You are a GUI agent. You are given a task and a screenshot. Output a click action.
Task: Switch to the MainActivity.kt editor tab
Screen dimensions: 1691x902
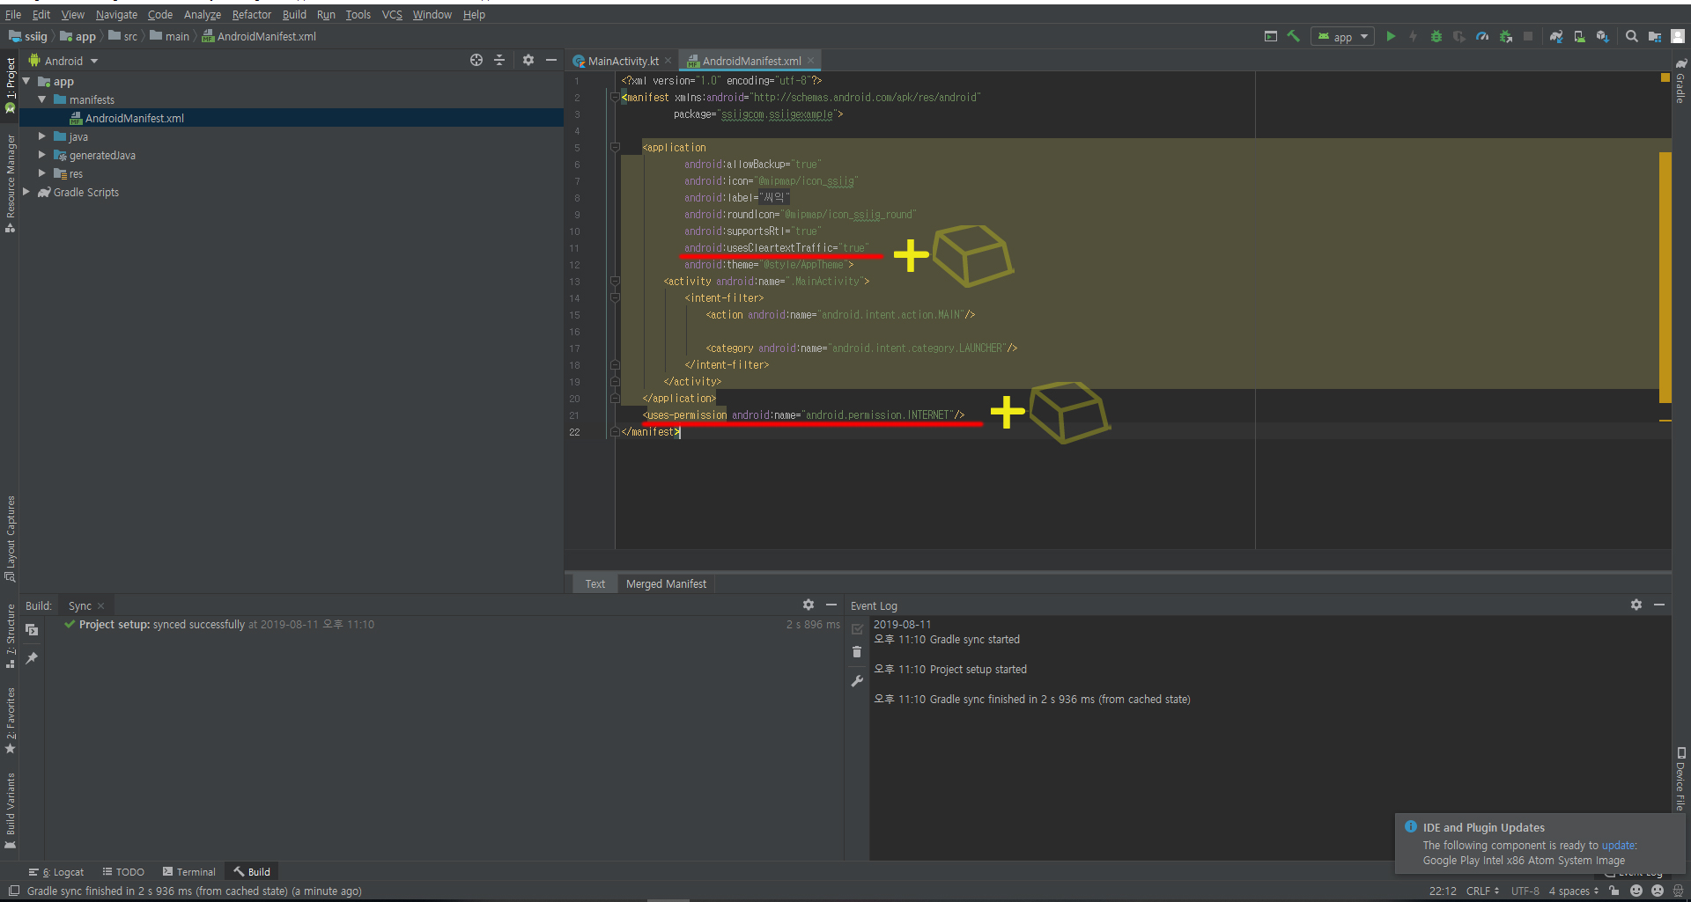pyautogui.click(x=622, y=61)
